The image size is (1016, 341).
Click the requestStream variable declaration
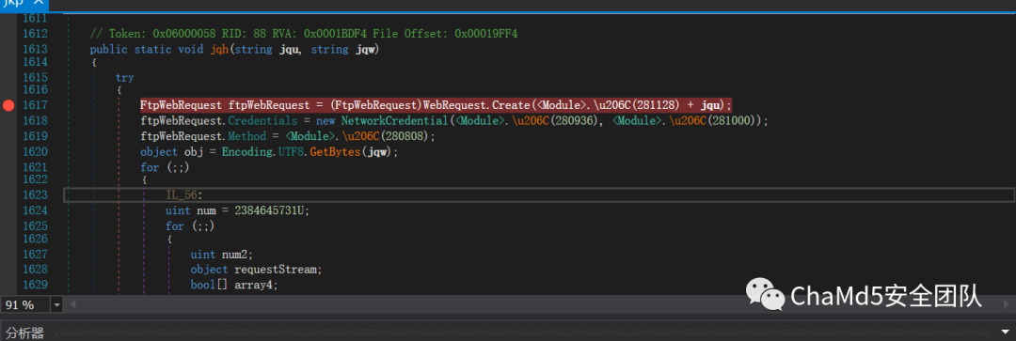(x=276, y=270)
